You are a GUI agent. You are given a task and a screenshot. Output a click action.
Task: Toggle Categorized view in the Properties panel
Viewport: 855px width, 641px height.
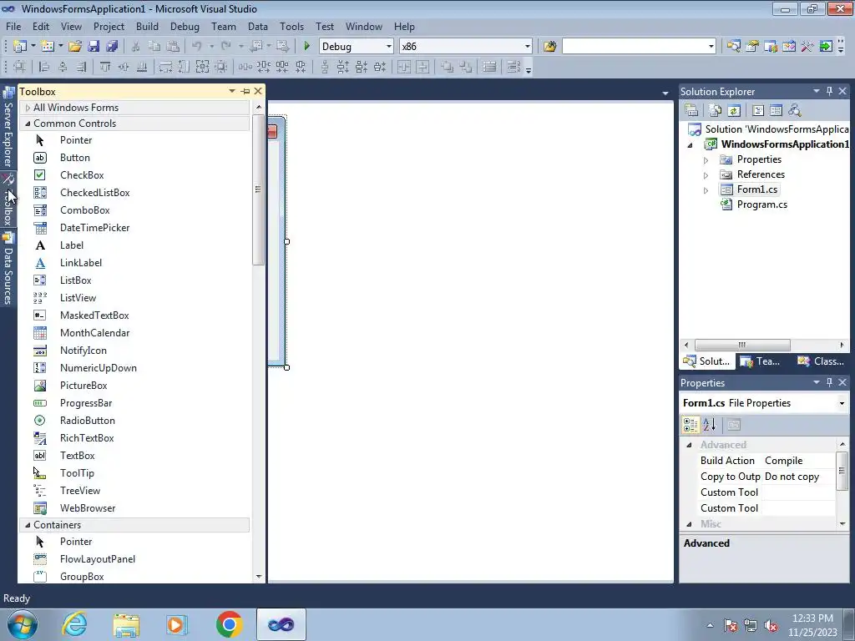tap(691, 425)
